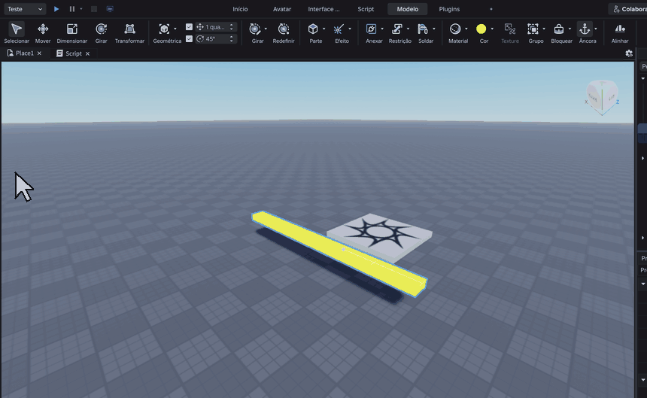Click the yellow Cor color swatch
Image resolution: width=647 pixels, height=398 pixels.
click(481, 29)
